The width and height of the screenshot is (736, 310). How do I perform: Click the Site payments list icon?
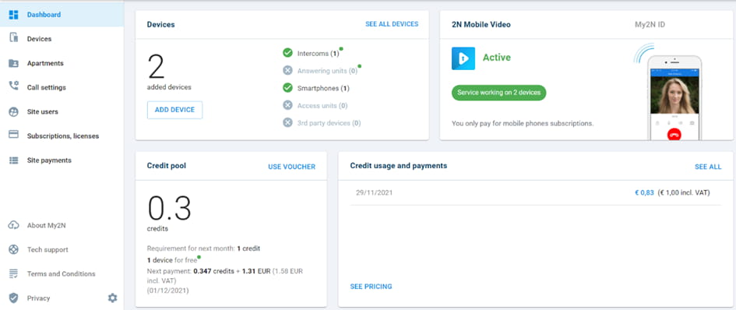[x=13, y=160]
